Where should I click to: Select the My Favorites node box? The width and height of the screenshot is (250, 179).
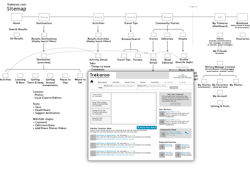(220, 81)
